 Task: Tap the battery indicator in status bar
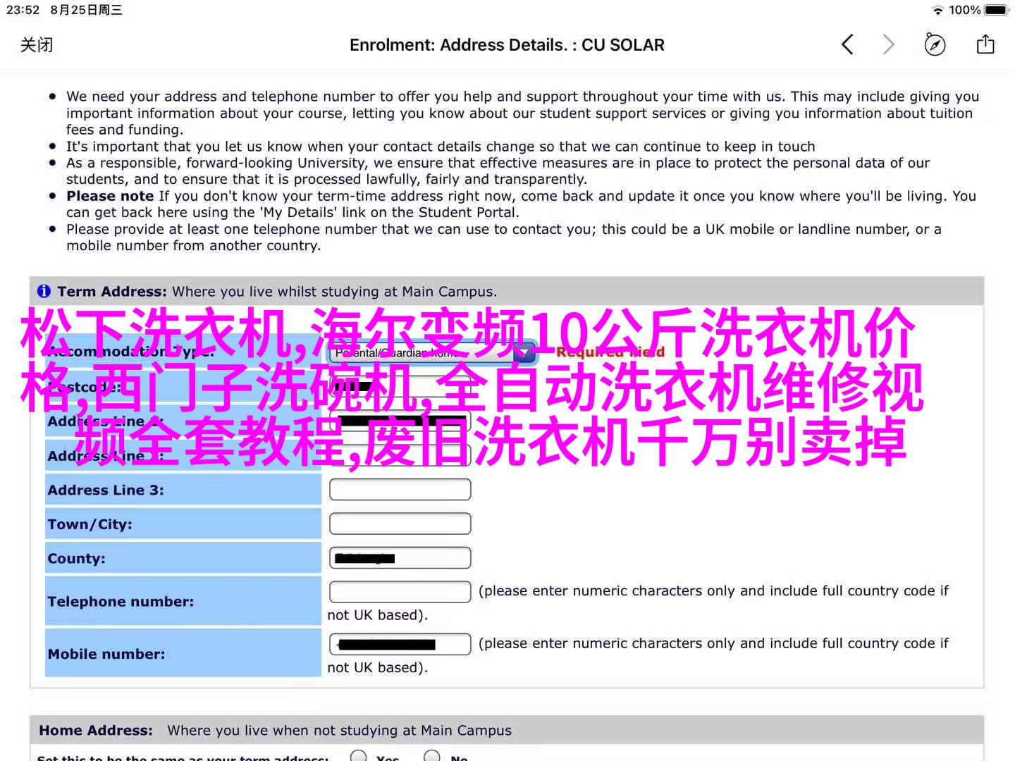coord(997,10)
